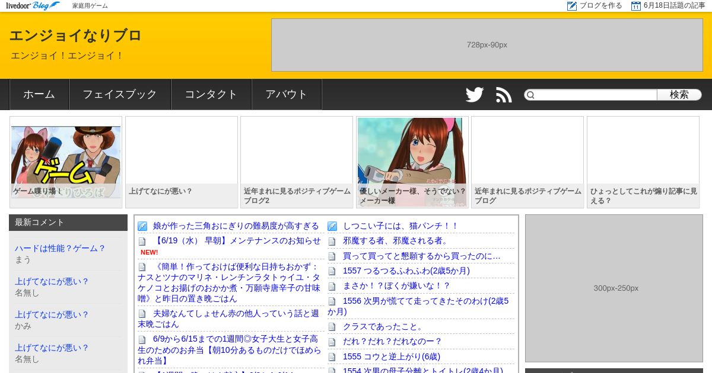712x373 pixels.
Task: Click document icon beside だれ？だれ？だれなのー？
Action: click(x=332, y=342)
